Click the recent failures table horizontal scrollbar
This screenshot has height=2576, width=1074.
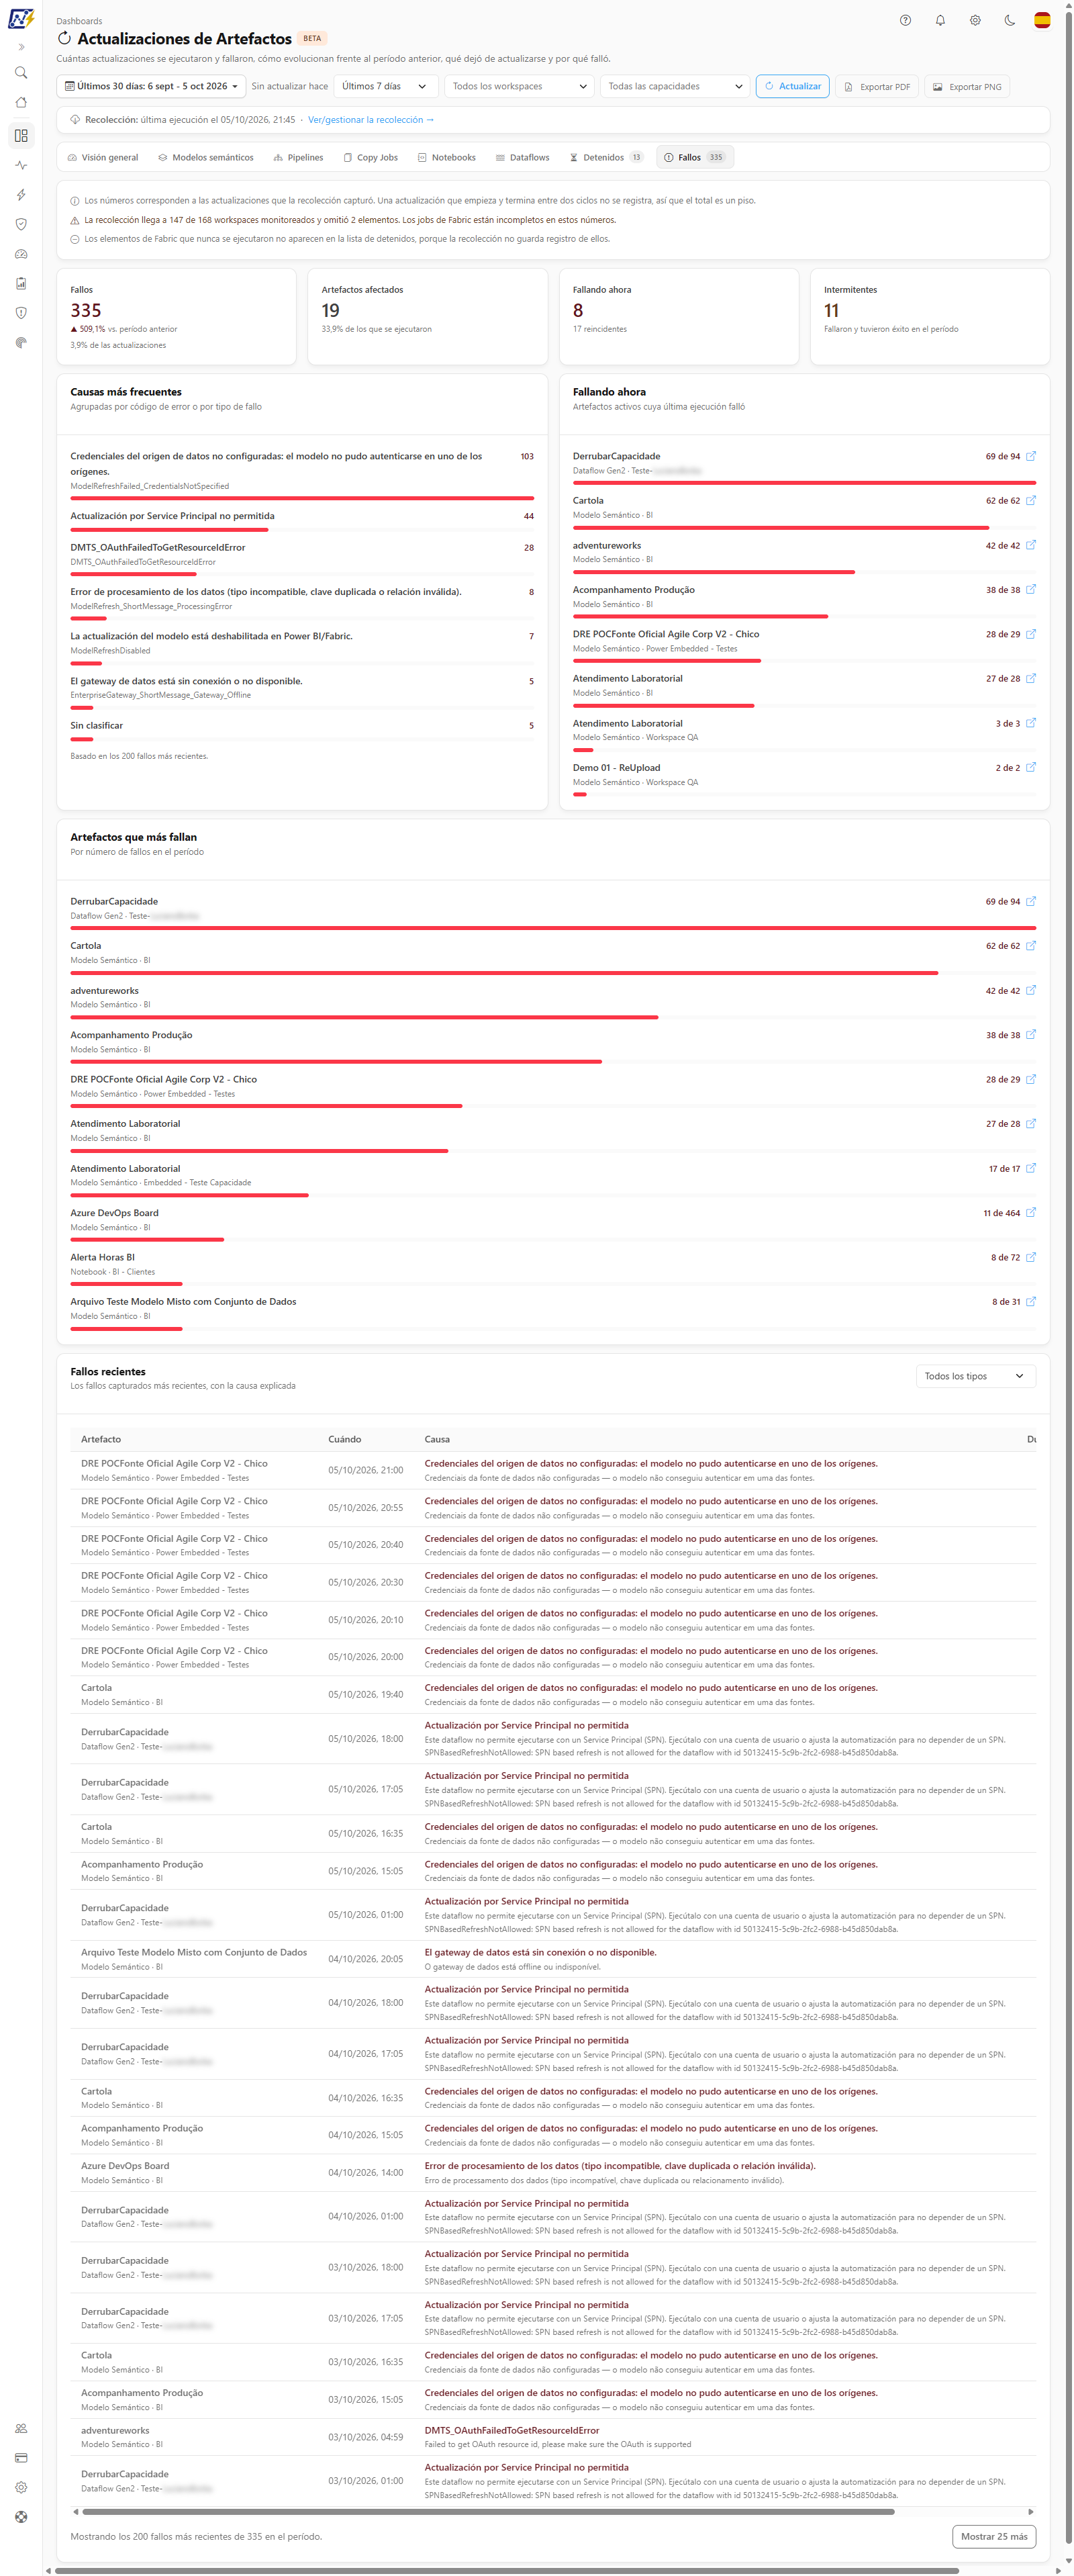click(x=488, y=2511)
